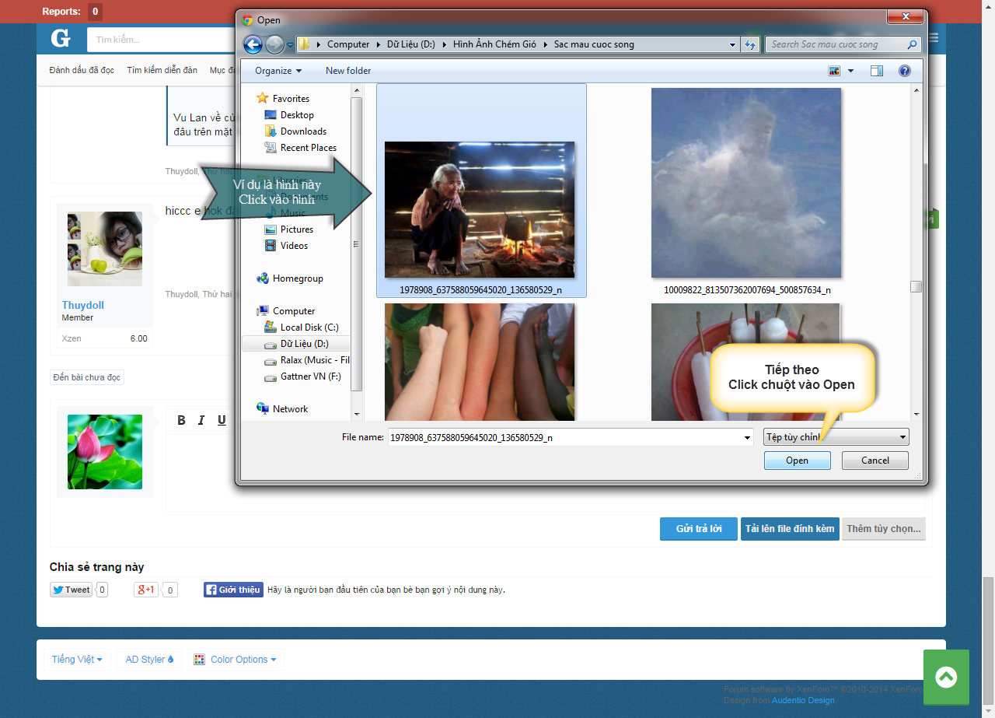Click the Gửi trả lời button

coord(699,529)
